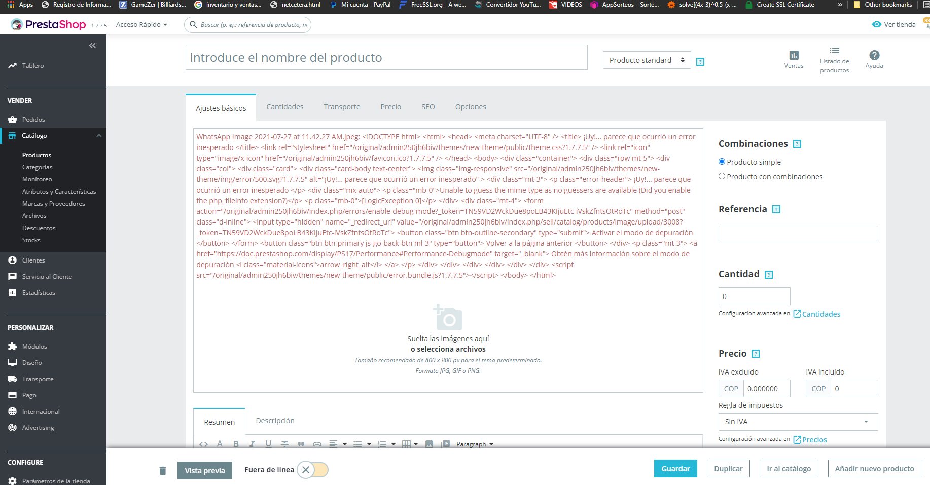Image resolution: width=930 pixels, height=485 pixels.
Task: Click image upload camera icon
Action: point(448,317)
